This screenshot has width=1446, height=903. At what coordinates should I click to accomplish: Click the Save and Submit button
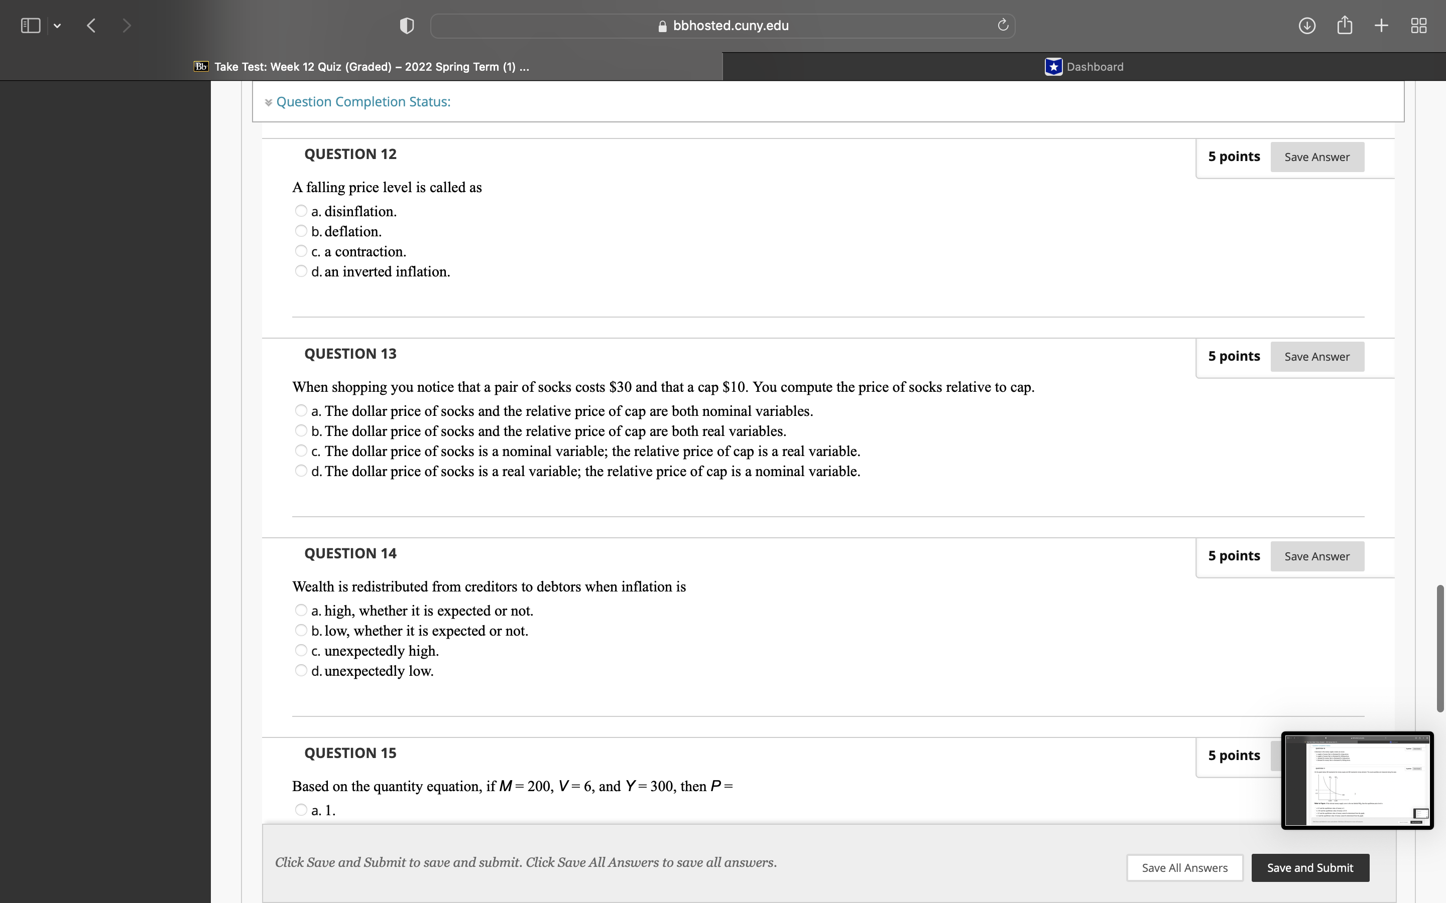click(x=1310, y=868)
